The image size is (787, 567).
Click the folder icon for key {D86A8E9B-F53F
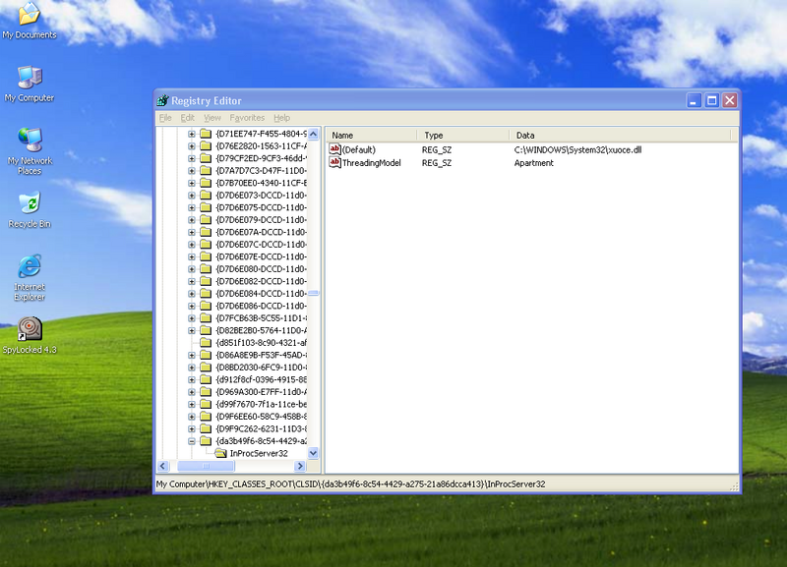pos(206,355)
